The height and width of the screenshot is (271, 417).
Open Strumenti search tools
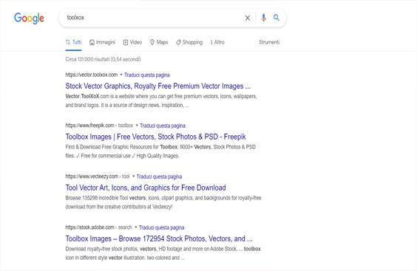click(269, 42)
